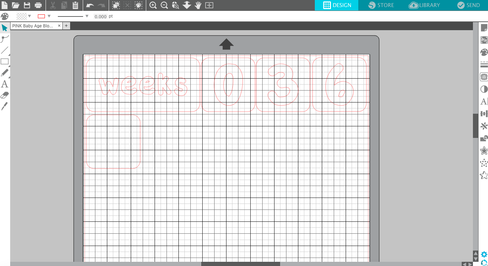
Task: Click the Select All icon
Action: point(116,5)
